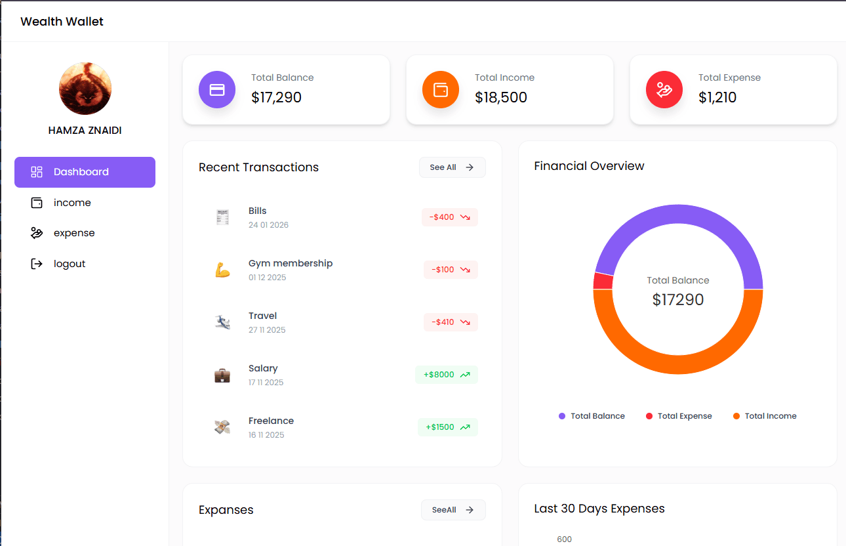The height and width of the screenshot is (546, 846).
Task: Click See All in Recent Transactions
Action: pyautogui.click(x=452, y=167)
